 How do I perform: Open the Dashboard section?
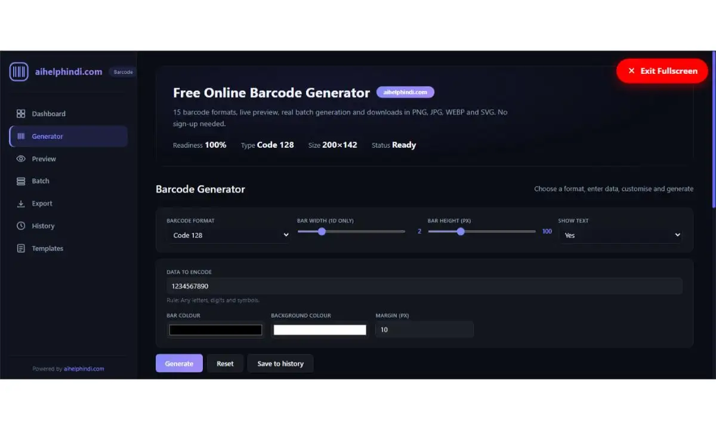click(x=69, y=113)
